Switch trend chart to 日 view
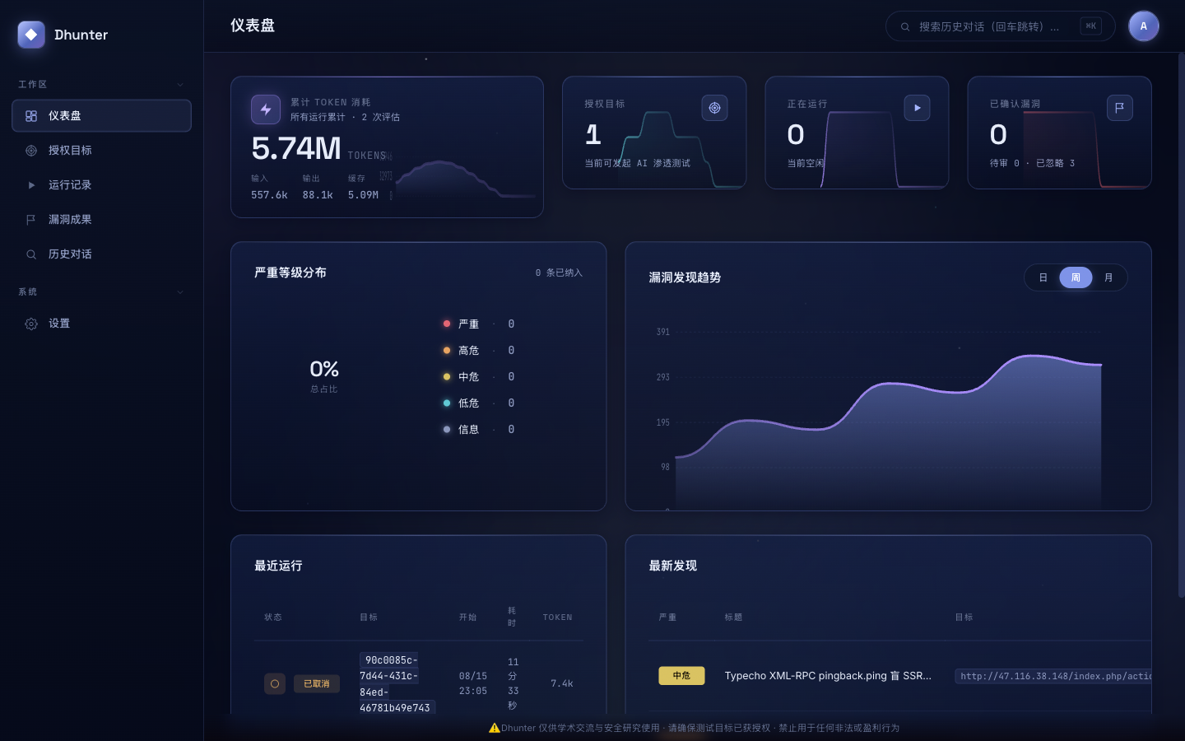The image size is (1185, 741). point(1043,278)
